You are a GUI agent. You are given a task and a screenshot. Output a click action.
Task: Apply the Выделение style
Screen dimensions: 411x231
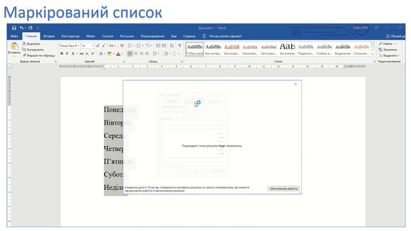click(x=342, y=49)
